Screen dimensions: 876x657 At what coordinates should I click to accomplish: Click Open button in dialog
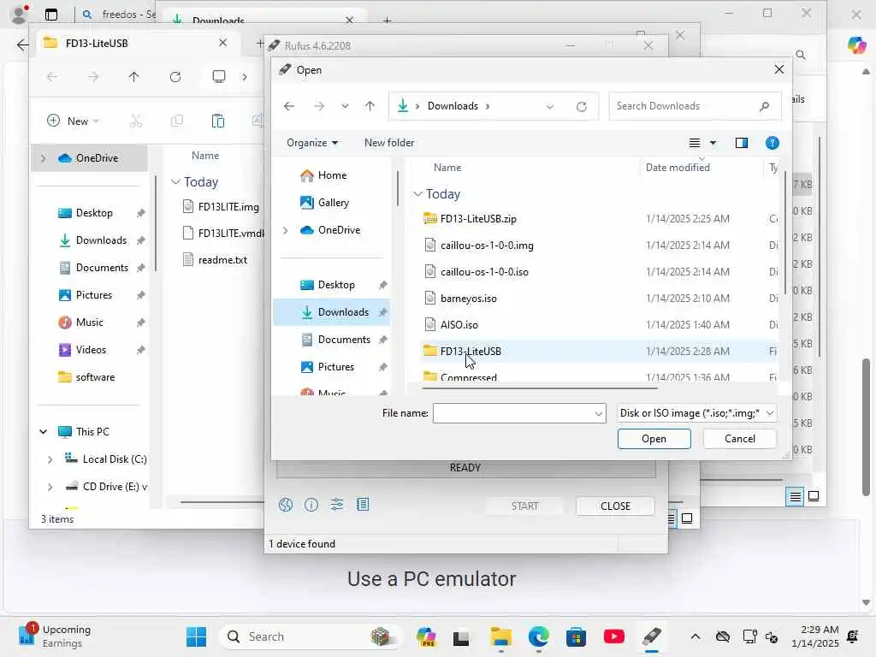(654, 439)
